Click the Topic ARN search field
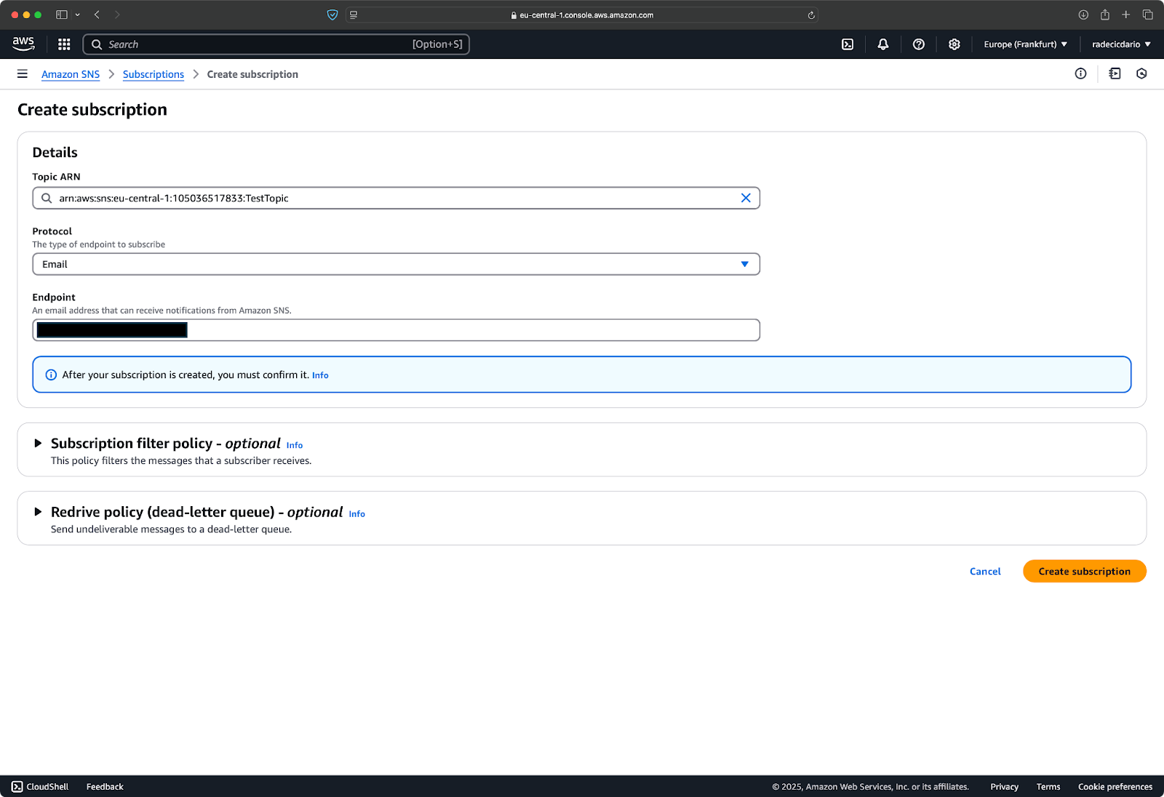Screen dimensions: 1164x797 click(396, 198)
